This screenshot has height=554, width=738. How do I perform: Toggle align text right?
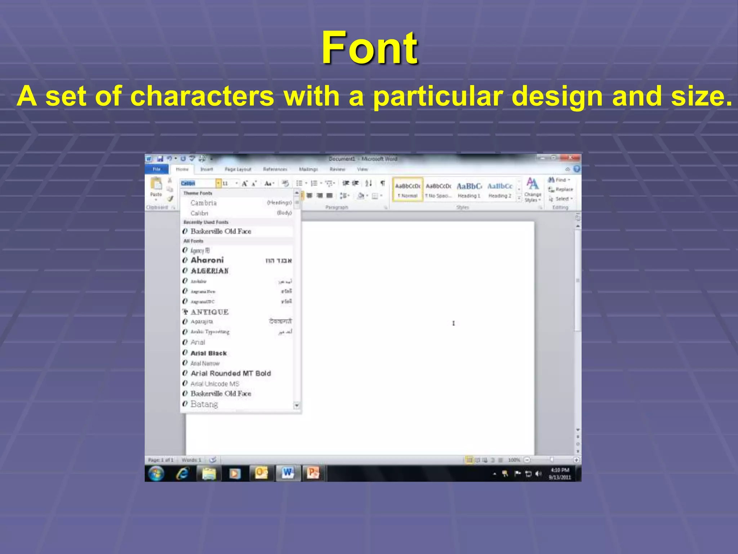[319, 195]
